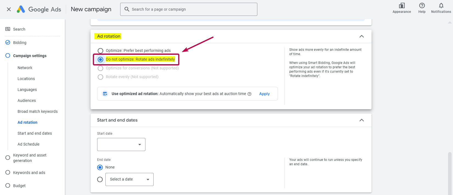Viewport: 453px width, 195px height.
Task: Click Apply for optimized ad rotation
Action: click(x=264, y=94)
